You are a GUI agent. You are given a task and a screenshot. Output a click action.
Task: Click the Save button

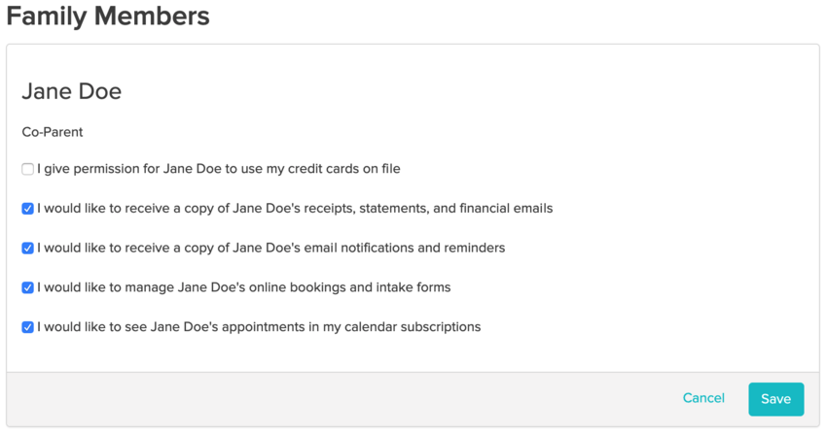[x=775, y=399]
